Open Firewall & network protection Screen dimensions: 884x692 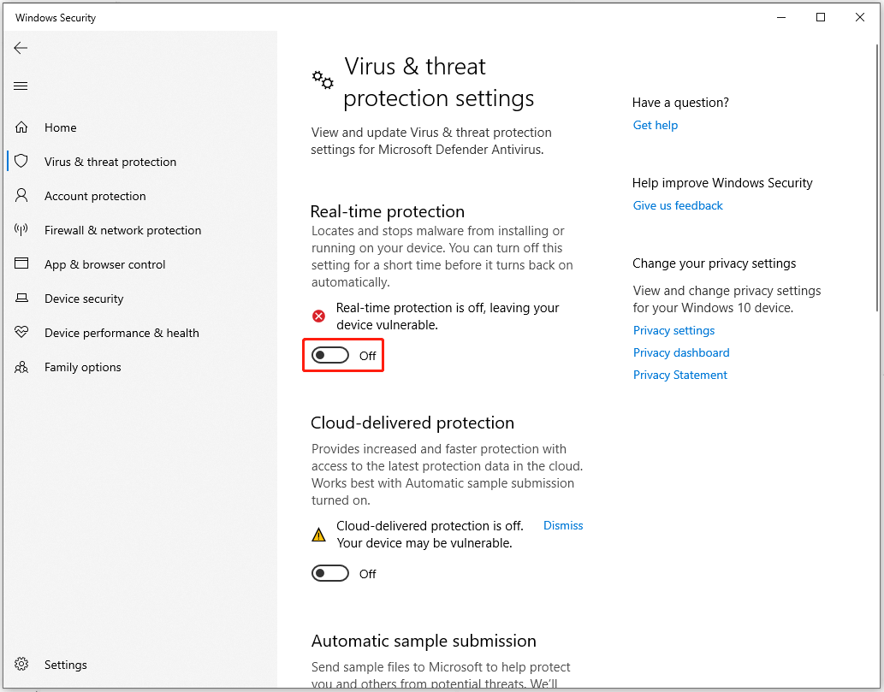tap(122, 229)
